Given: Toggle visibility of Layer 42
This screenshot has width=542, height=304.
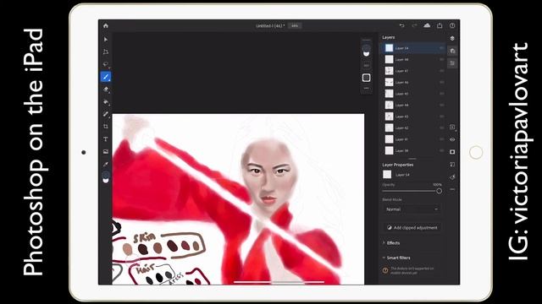Looking at the screenshot, I should coord(441,128).
